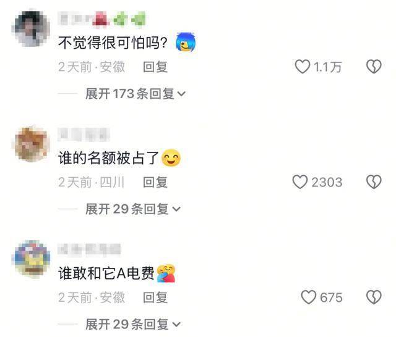The width and height of the screenshot is (396, 337).
Task: Select the comment text 不觉得很可怕吗?
Action: coord(113,43)
